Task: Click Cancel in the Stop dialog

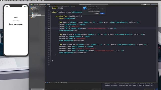Action: (x=97, y=13)
